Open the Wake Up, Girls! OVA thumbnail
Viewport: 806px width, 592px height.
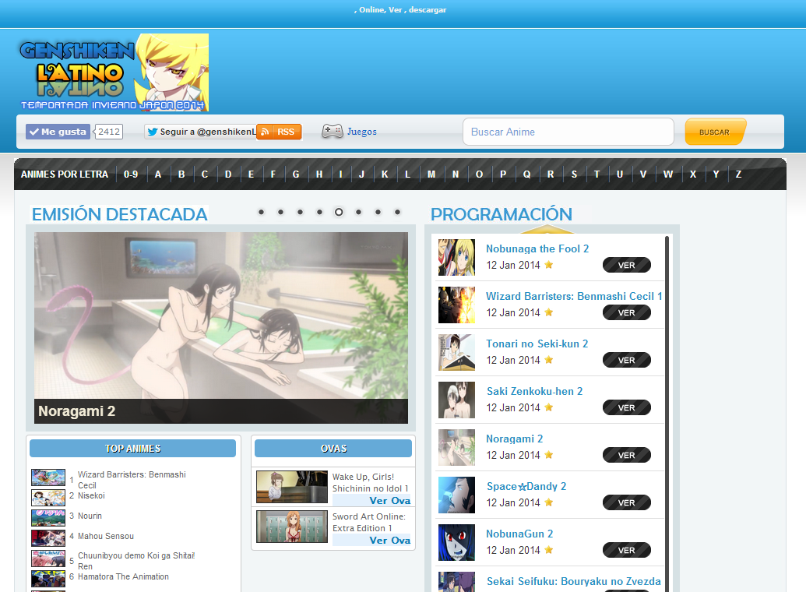(x=292, y=487)
